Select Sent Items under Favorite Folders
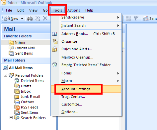The width and height of the screenshot is (157, 130). 24,53
